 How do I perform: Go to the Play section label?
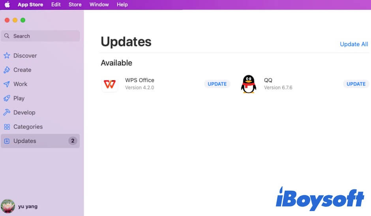[x=19, y=98]
